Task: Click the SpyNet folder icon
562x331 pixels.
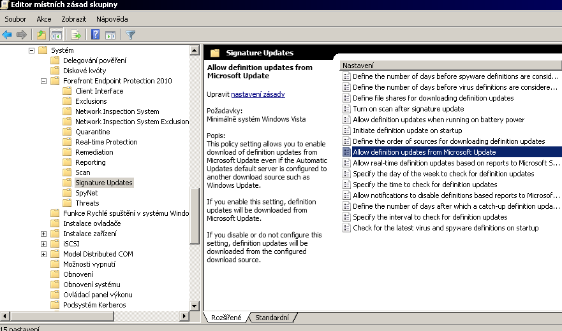Action: 67,193
